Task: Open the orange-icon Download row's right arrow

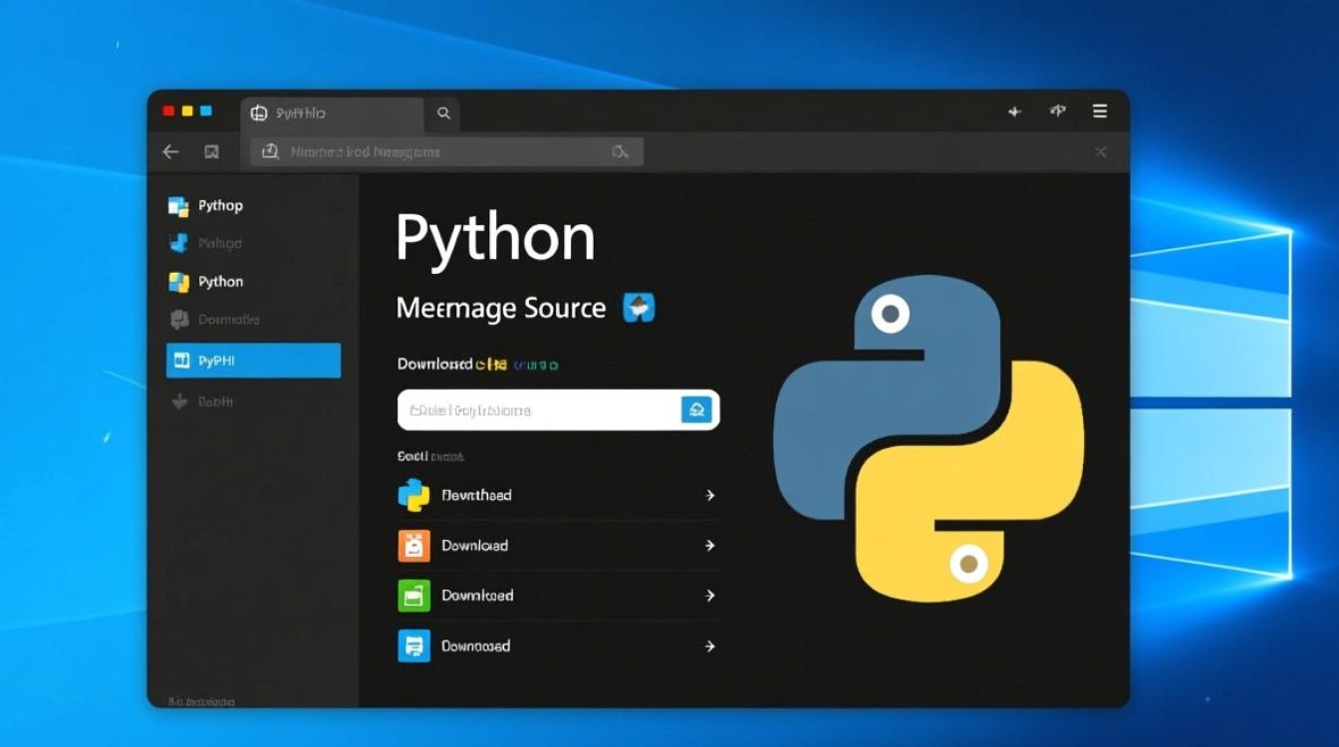Action: coord(709,546)
